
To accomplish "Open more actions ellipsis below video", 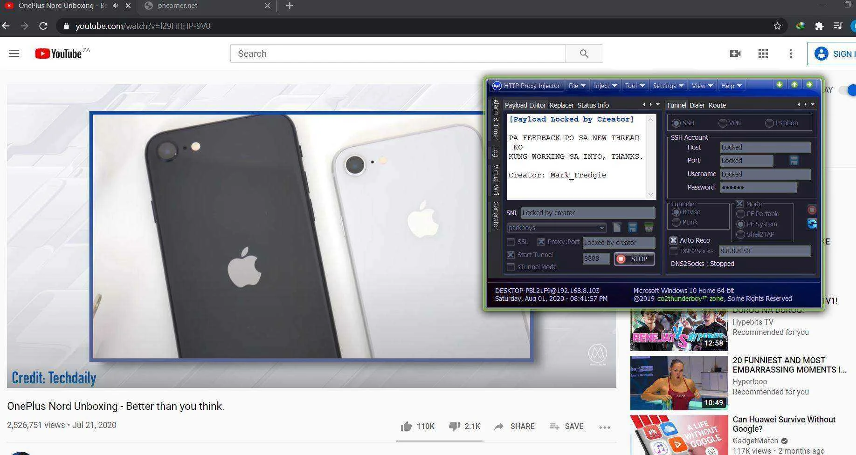I will coord(605,427).
